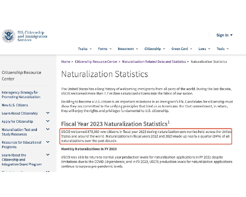Screen dimensions: 246x197
Task: Expand Resources for Educational Programs chevron
Action: pyautogui.click(x=48, y=142)
